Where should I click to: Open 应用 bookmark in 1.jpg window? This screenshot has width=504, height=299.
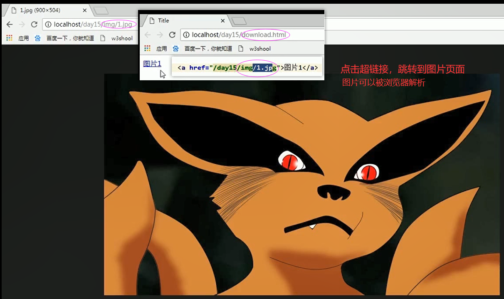(24, 38)
